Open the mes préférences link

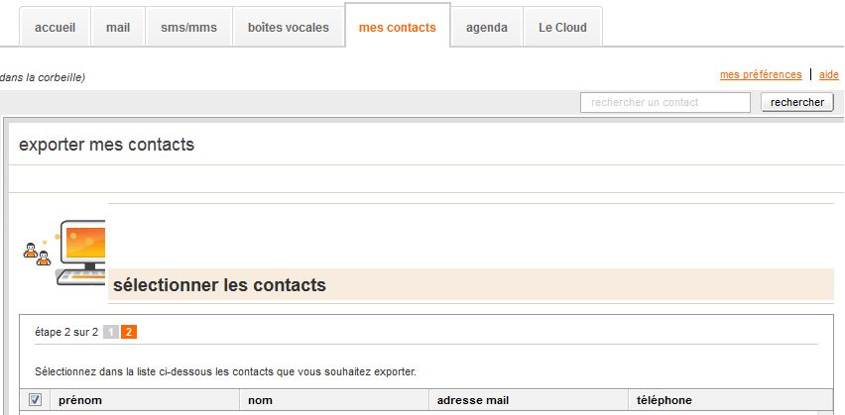pyautogui.click(x=761, y=75)
